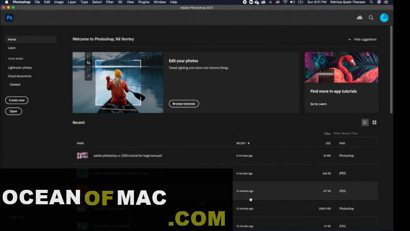Click the Edit your photos canoe image
410x231 pixels.
pos(118,82)
